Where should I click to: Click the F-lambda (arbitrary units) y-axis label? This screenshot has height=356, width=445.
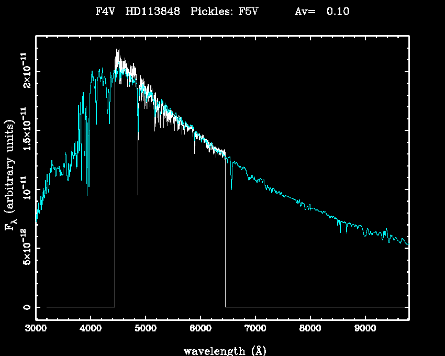pyautogui.click(x=9, y=175)
